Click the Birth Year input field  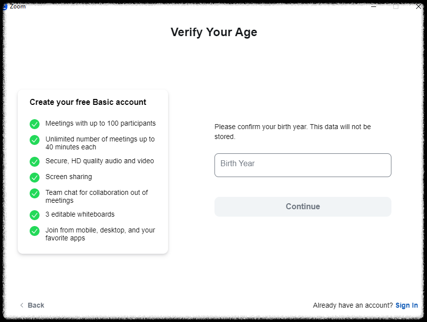[302, 165]
